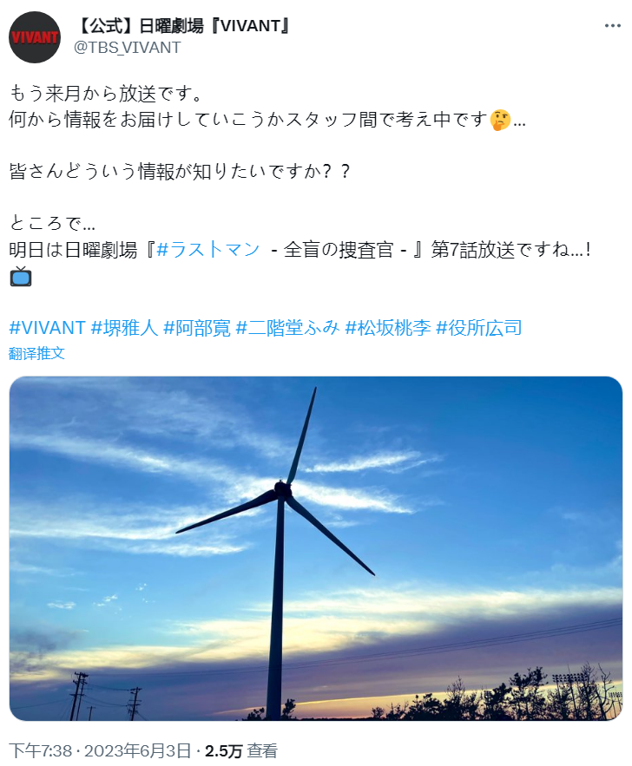
Task: Click 翻译推文 to translate the tweet
Action: pos(36,353)
